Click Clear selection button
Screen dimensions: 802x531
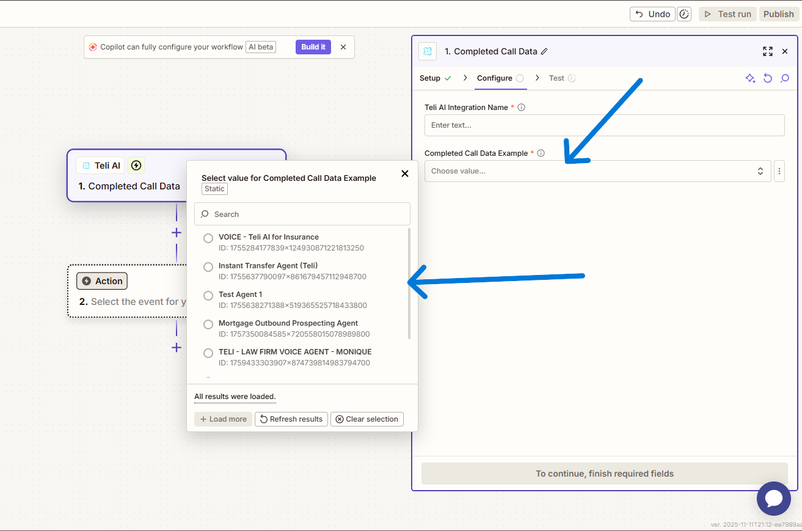pyautogui.click(x=367, y=419)
